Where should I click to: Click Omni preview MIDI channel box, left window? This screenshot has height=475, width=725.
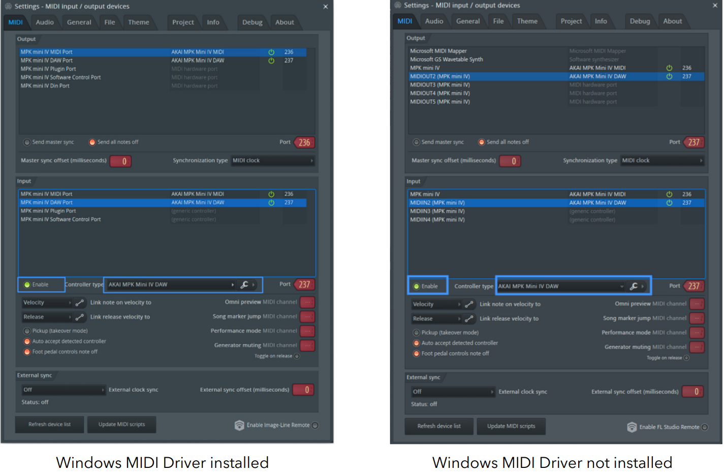(x=307, y=302)
